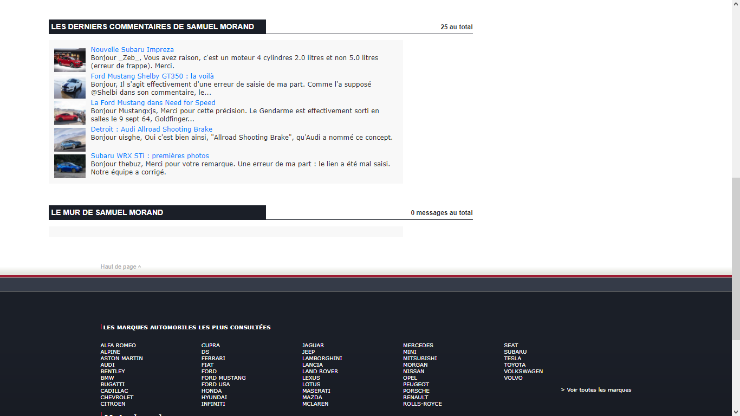The width and height of the screenshot is (740, 416).
Task: Select the CHEVROLET brand link
Action: [116, 398]
